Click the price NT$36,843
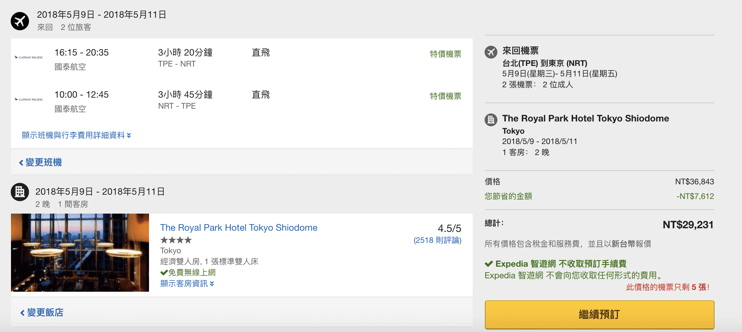Screen dimensions: 742x332 coord(694,182)
